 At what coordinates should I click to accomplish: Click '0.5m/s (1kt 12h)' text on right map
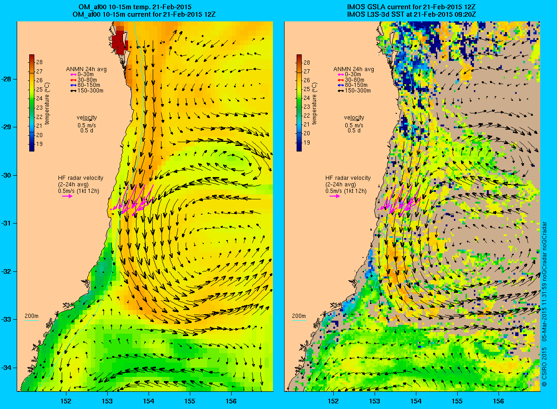(x=346, y=191)
